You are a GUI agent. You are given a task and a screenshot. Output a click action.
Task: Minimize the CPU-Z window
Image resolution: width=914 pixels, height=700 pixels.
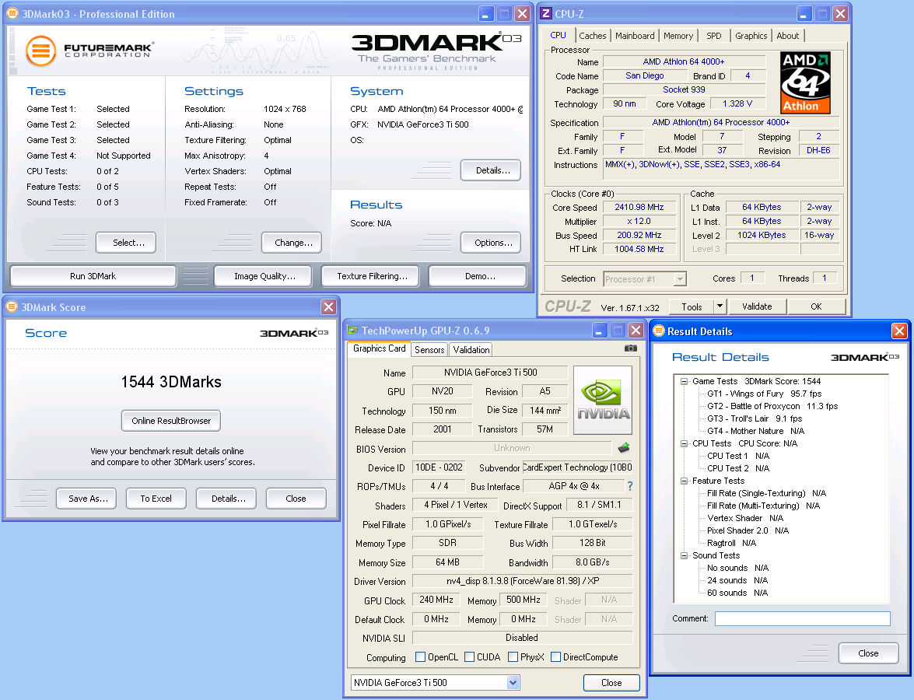point(804,13)
